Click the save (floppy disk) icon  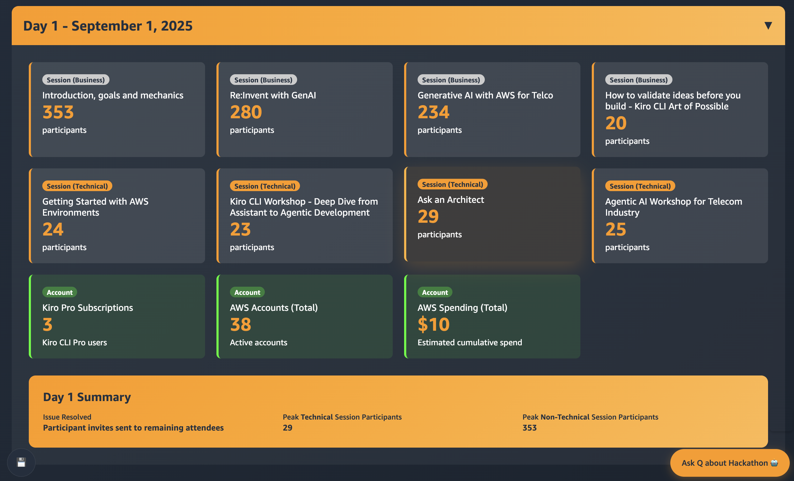pos(21,462)
